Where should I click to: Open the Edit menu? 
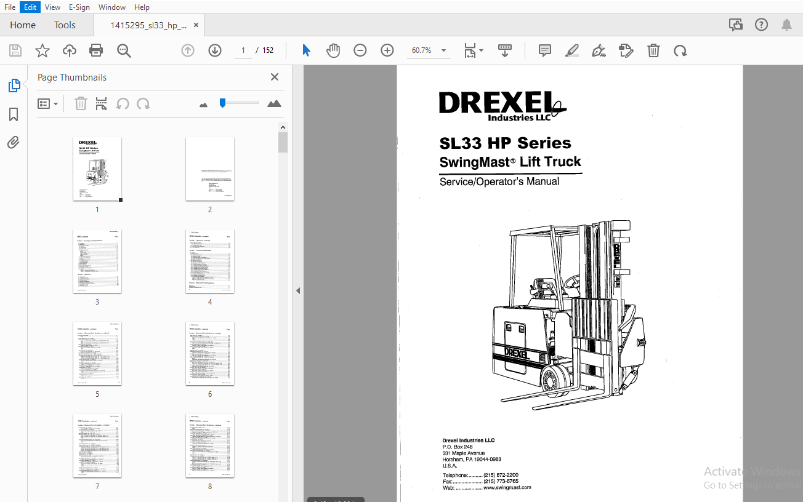point(30,7)
